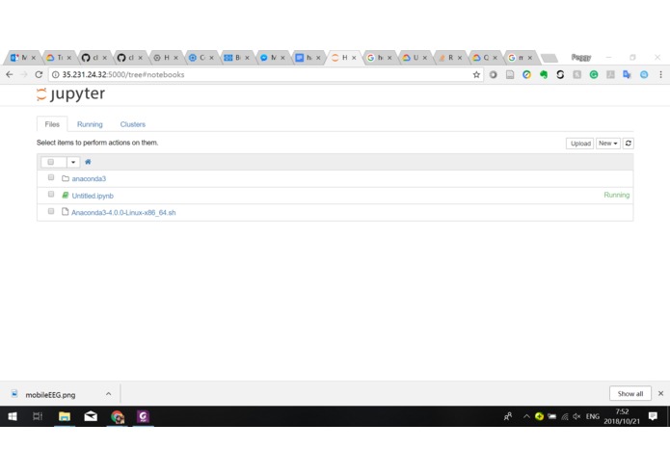Tick the select-all checkbox

[51, 162]
